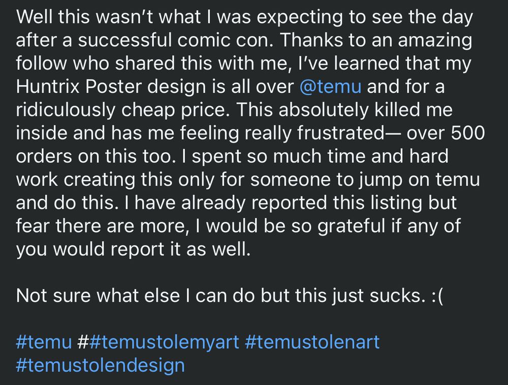Click the sad face emoticon ':('
Viewport: 508px width, 385px height.
click(x=437, y=296)
